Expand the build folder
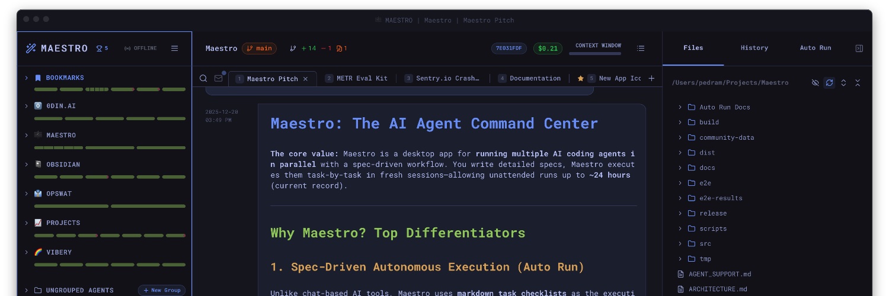Image resolution: width=889 pixels, height=296 pixels. [x=680, y=122]
